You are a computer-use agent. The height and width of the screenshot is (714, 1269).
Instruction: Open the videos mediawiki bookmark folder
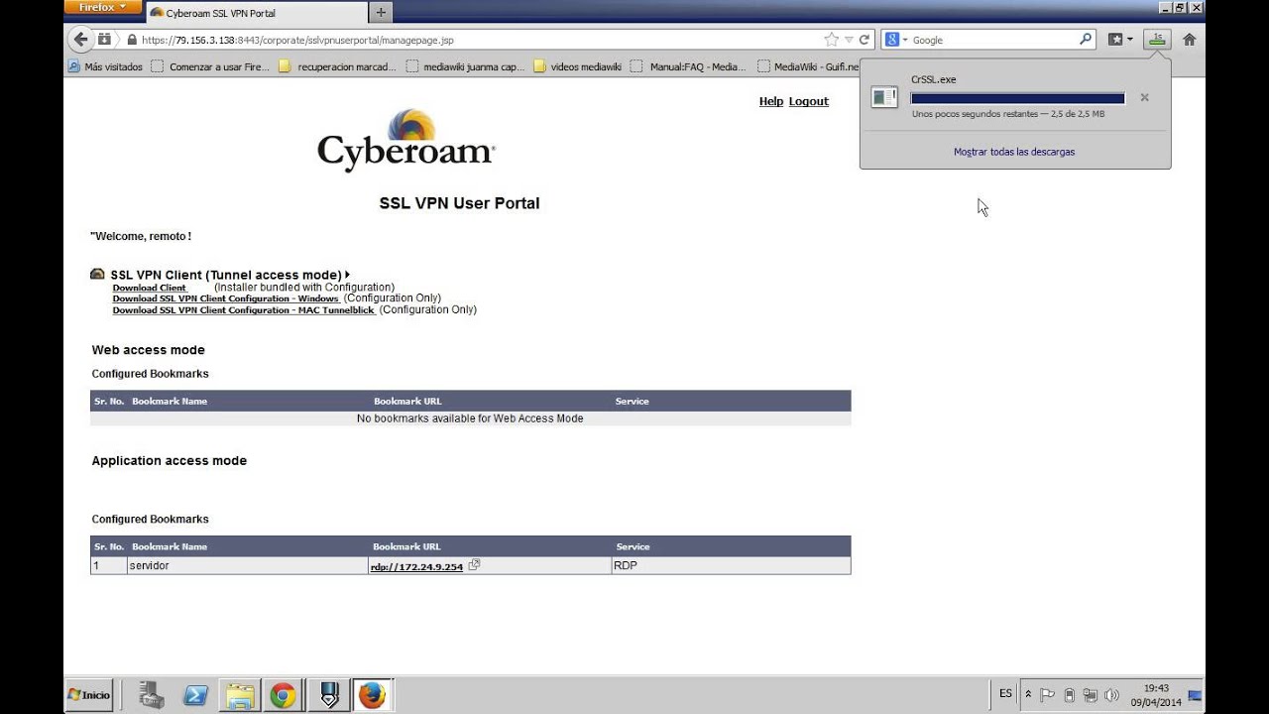pos(577,67)
